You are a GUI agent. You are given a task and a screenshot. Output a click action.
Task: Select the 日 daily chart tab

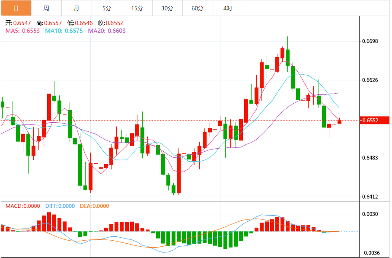click(x=16, y=8)
